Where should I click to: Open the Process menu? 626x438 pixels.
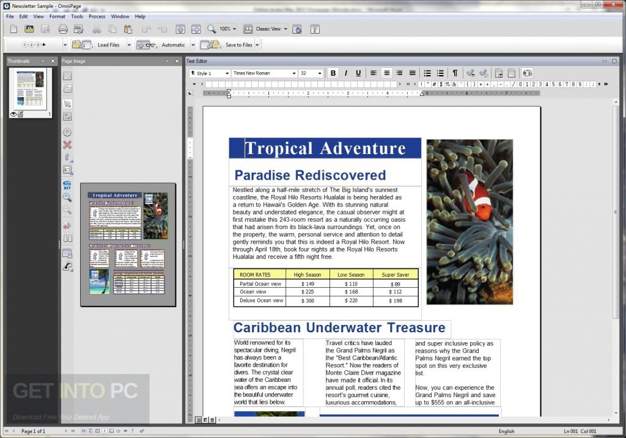click(97, 16)
